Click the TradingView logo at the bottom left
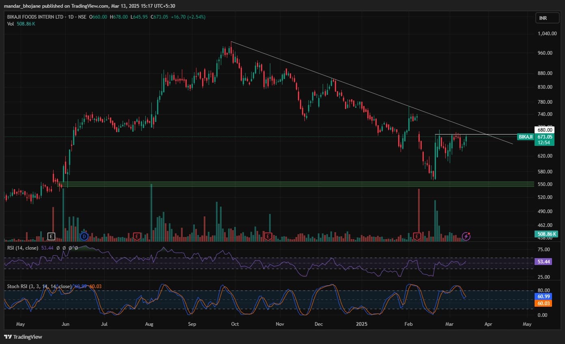 point(23,337)
